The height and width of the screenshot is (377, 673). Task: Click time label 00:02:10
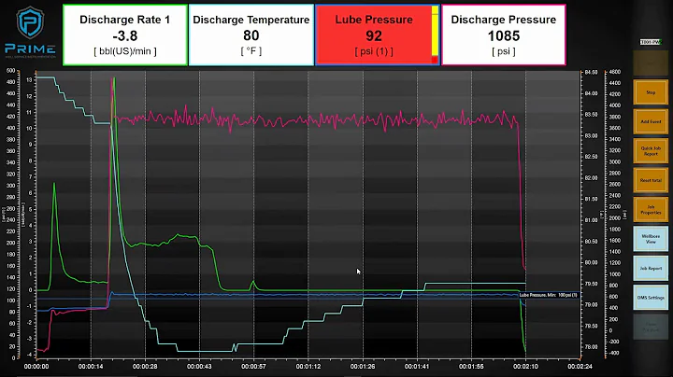[525, 367]
